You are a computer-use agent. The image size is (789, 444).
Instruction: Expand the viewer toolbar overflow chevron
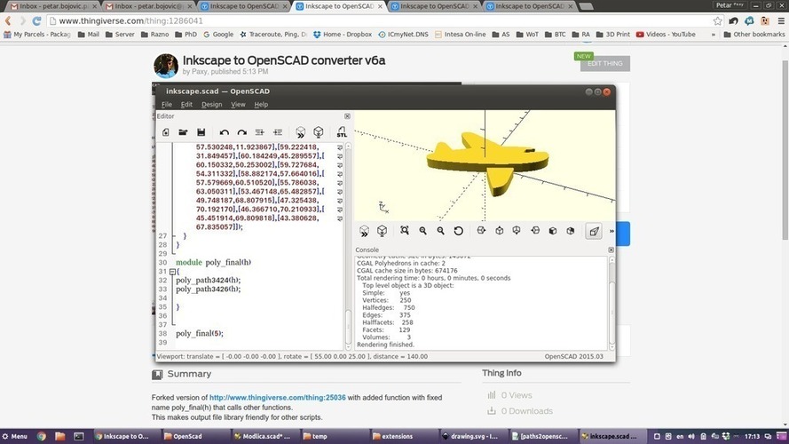pyautogui.click(x=611, y=231)
